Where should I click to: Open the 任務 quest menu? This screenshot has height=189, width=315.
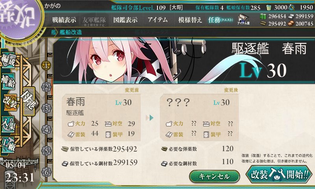[220, 20]
